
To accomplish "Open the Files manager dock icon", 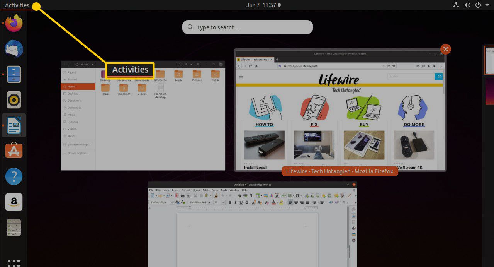I will coord(14,74).
